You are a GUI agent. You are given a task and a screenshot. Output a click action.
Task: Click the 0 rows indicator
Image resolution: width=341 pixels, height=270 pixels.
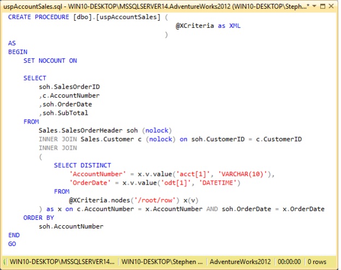point(317,261)
